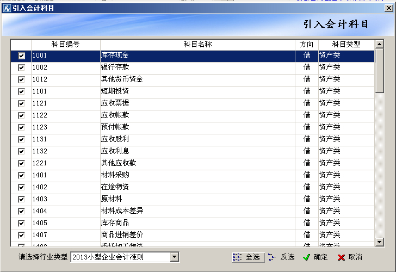Screen dimensions: 396x272
Task: Click the 借 direction cell of row 1101
Action: (x=307, y=92)
